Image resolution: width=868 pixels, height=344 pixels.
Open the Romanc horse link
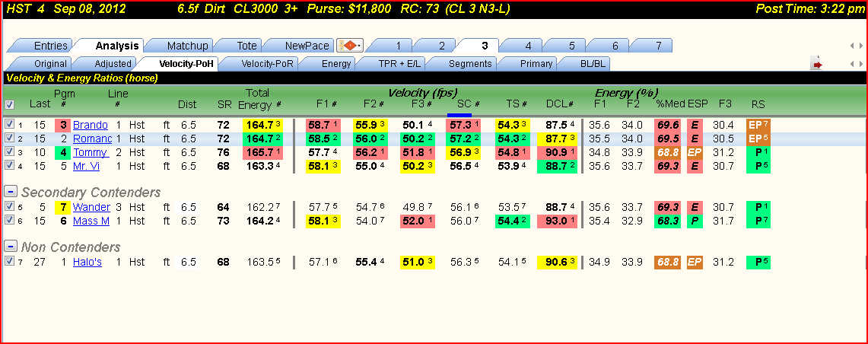(93, 139)
